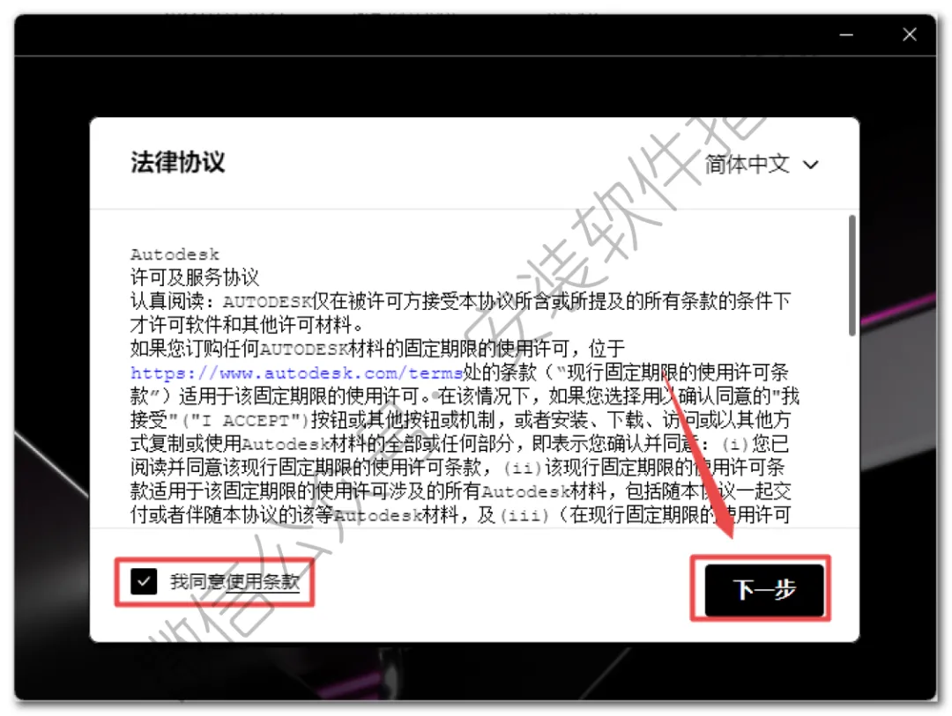This screenshot has height=716, width=952.
Task: Close the installer window
Action: pyautogui.click(x=910, y=34)
